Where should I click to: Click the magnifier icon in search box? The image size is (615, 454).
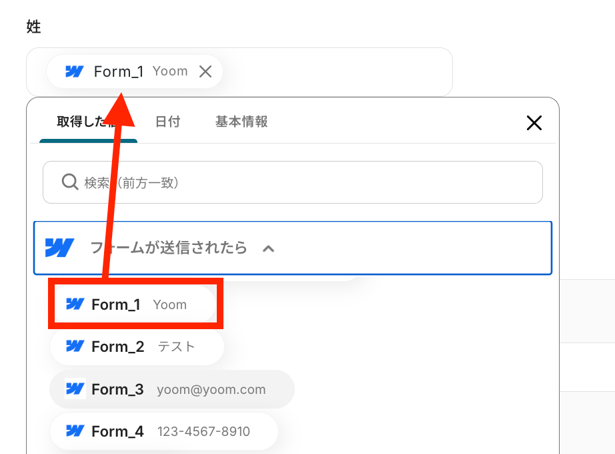point(69,182)
